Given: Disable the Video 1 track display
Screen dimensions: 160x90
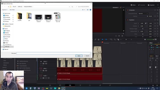Looking at the screenshot, I should tap(46, 70).
